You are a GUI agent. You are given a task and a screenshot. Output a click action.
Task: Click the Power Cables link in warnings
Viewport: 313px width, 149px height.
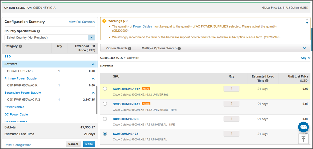click(143, 26)
